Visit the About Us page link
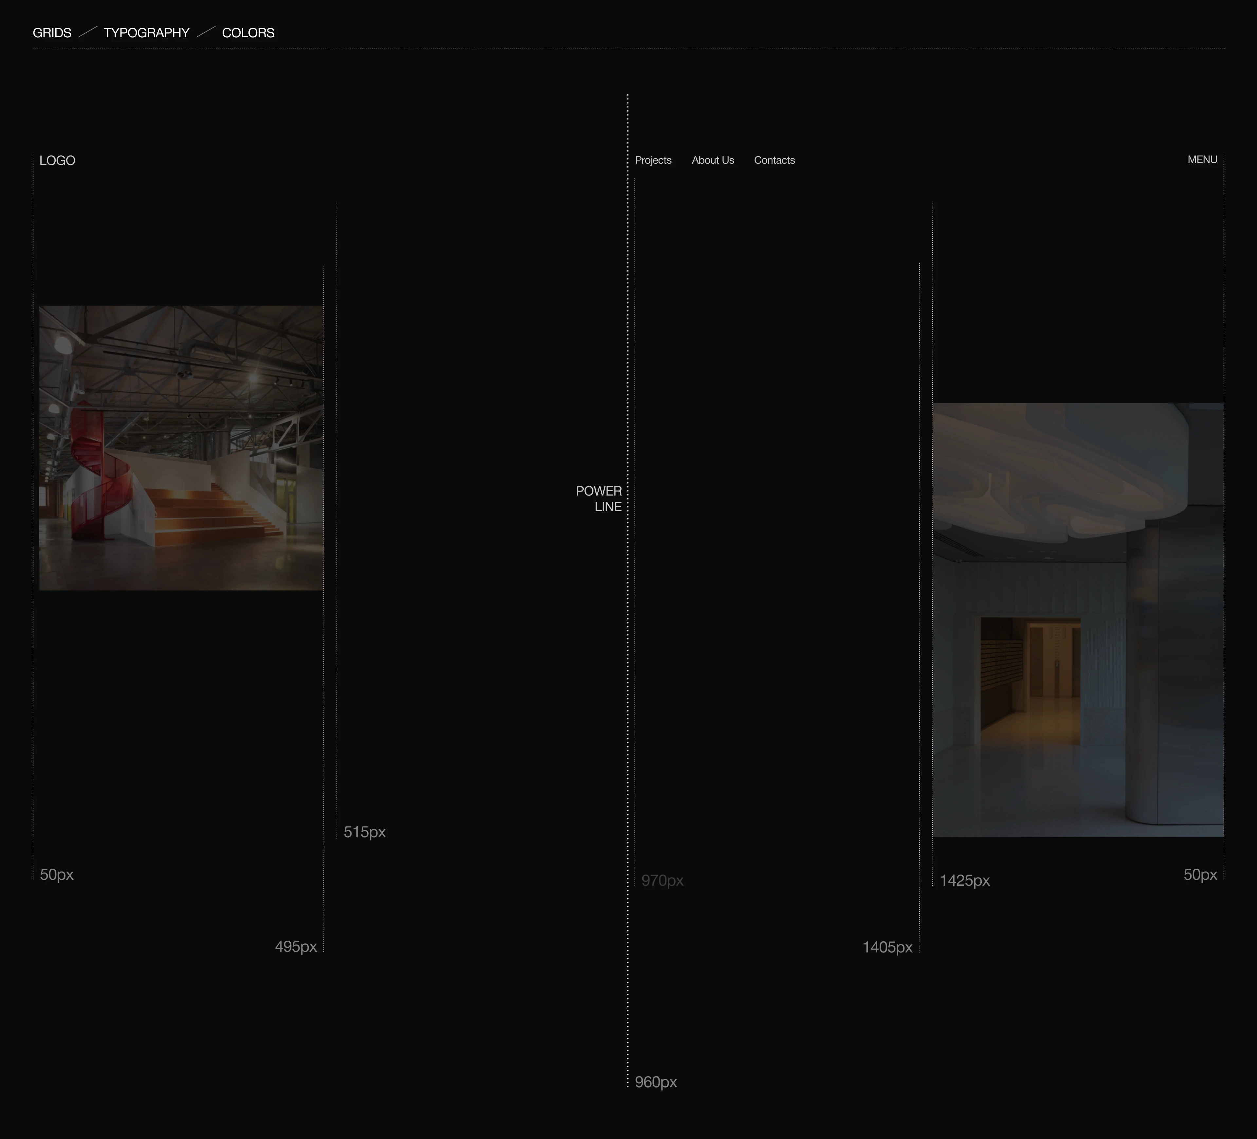Image resolution: width=1257 pixels, height=1139 pixels. tap(713, 160)
